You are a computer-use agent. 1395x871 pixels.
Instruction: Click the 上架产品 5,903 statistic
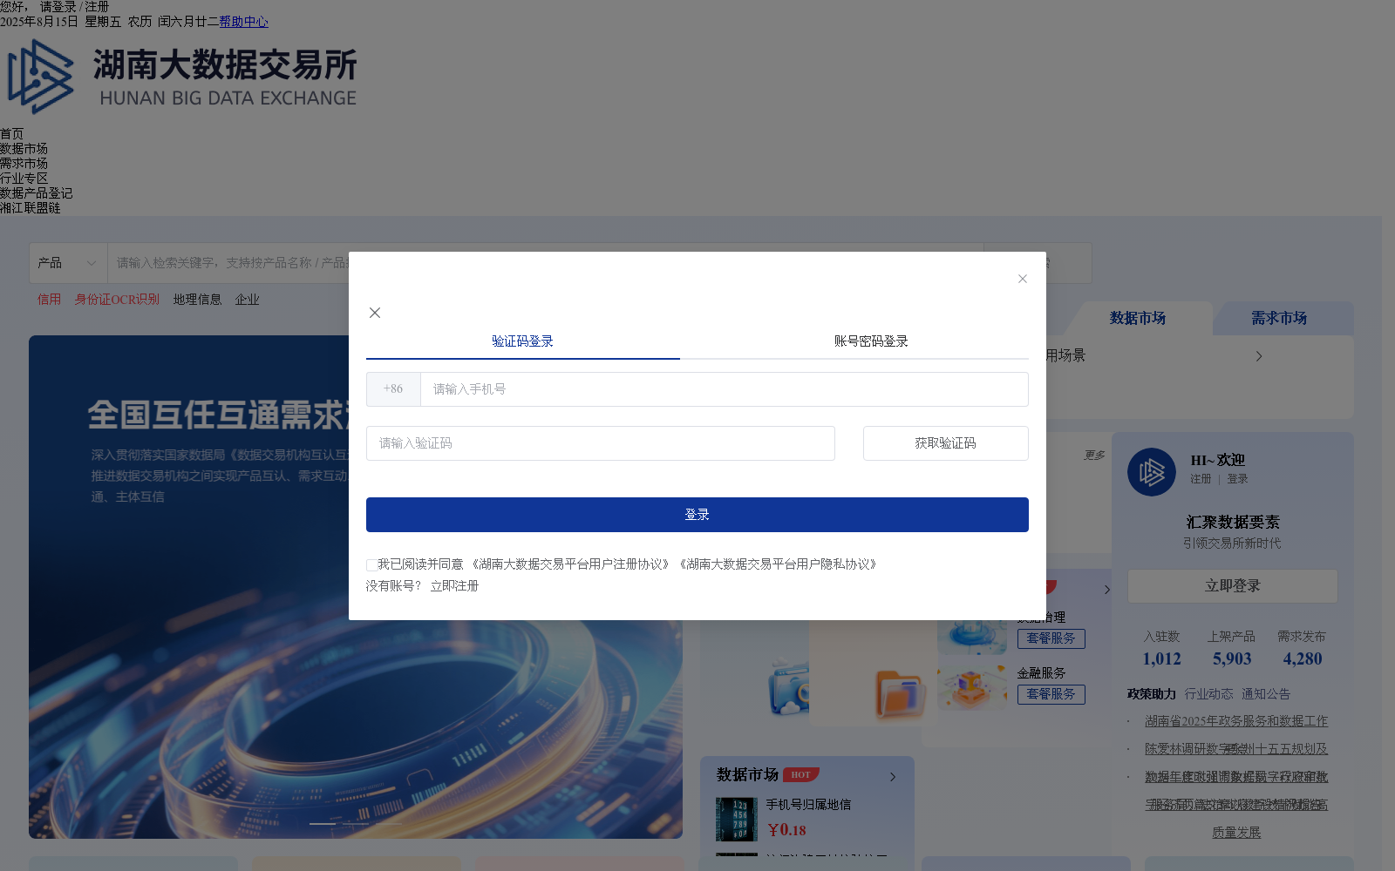1232,649
